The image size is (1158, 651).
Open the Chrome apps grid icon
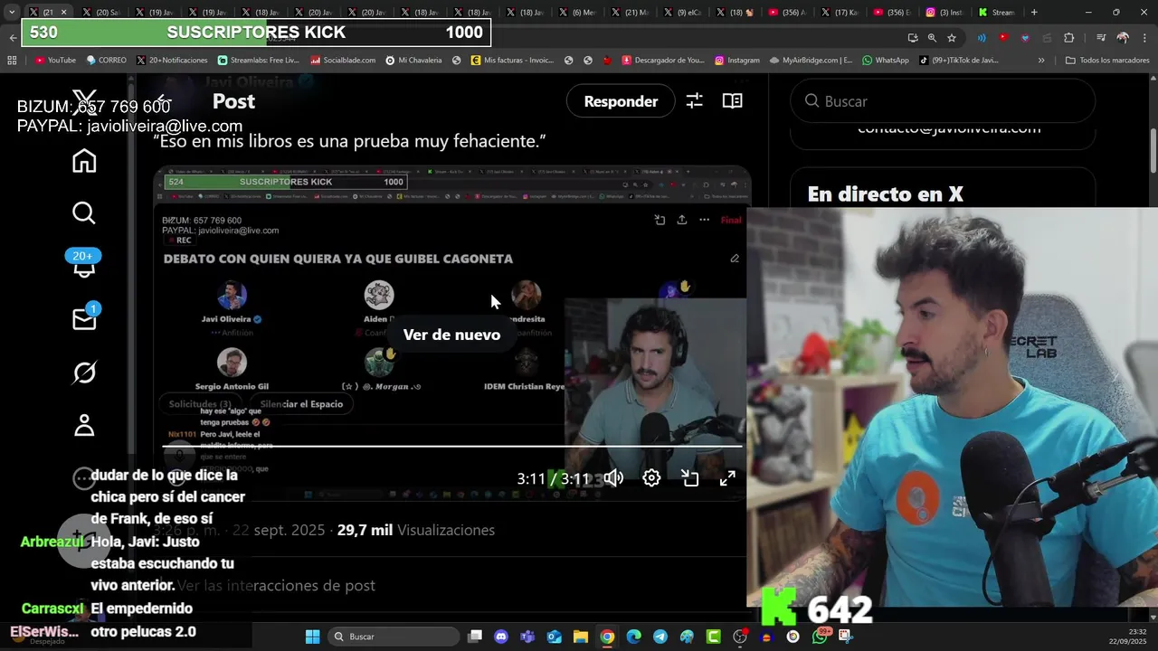coord(12,61)
